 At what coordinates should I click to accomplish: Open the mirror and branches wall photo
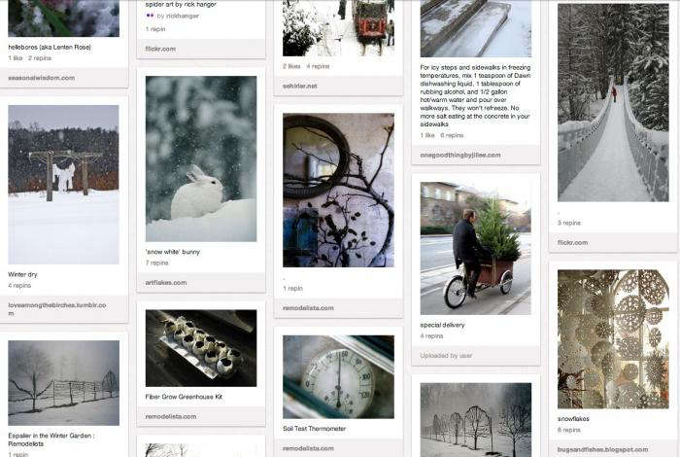(338, 190)
